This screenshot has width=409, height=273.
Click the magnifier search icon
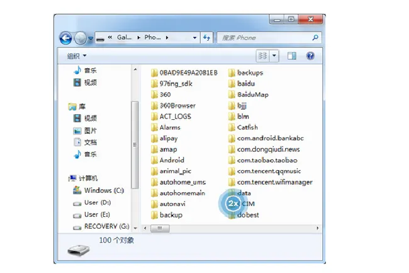[315, 38]
